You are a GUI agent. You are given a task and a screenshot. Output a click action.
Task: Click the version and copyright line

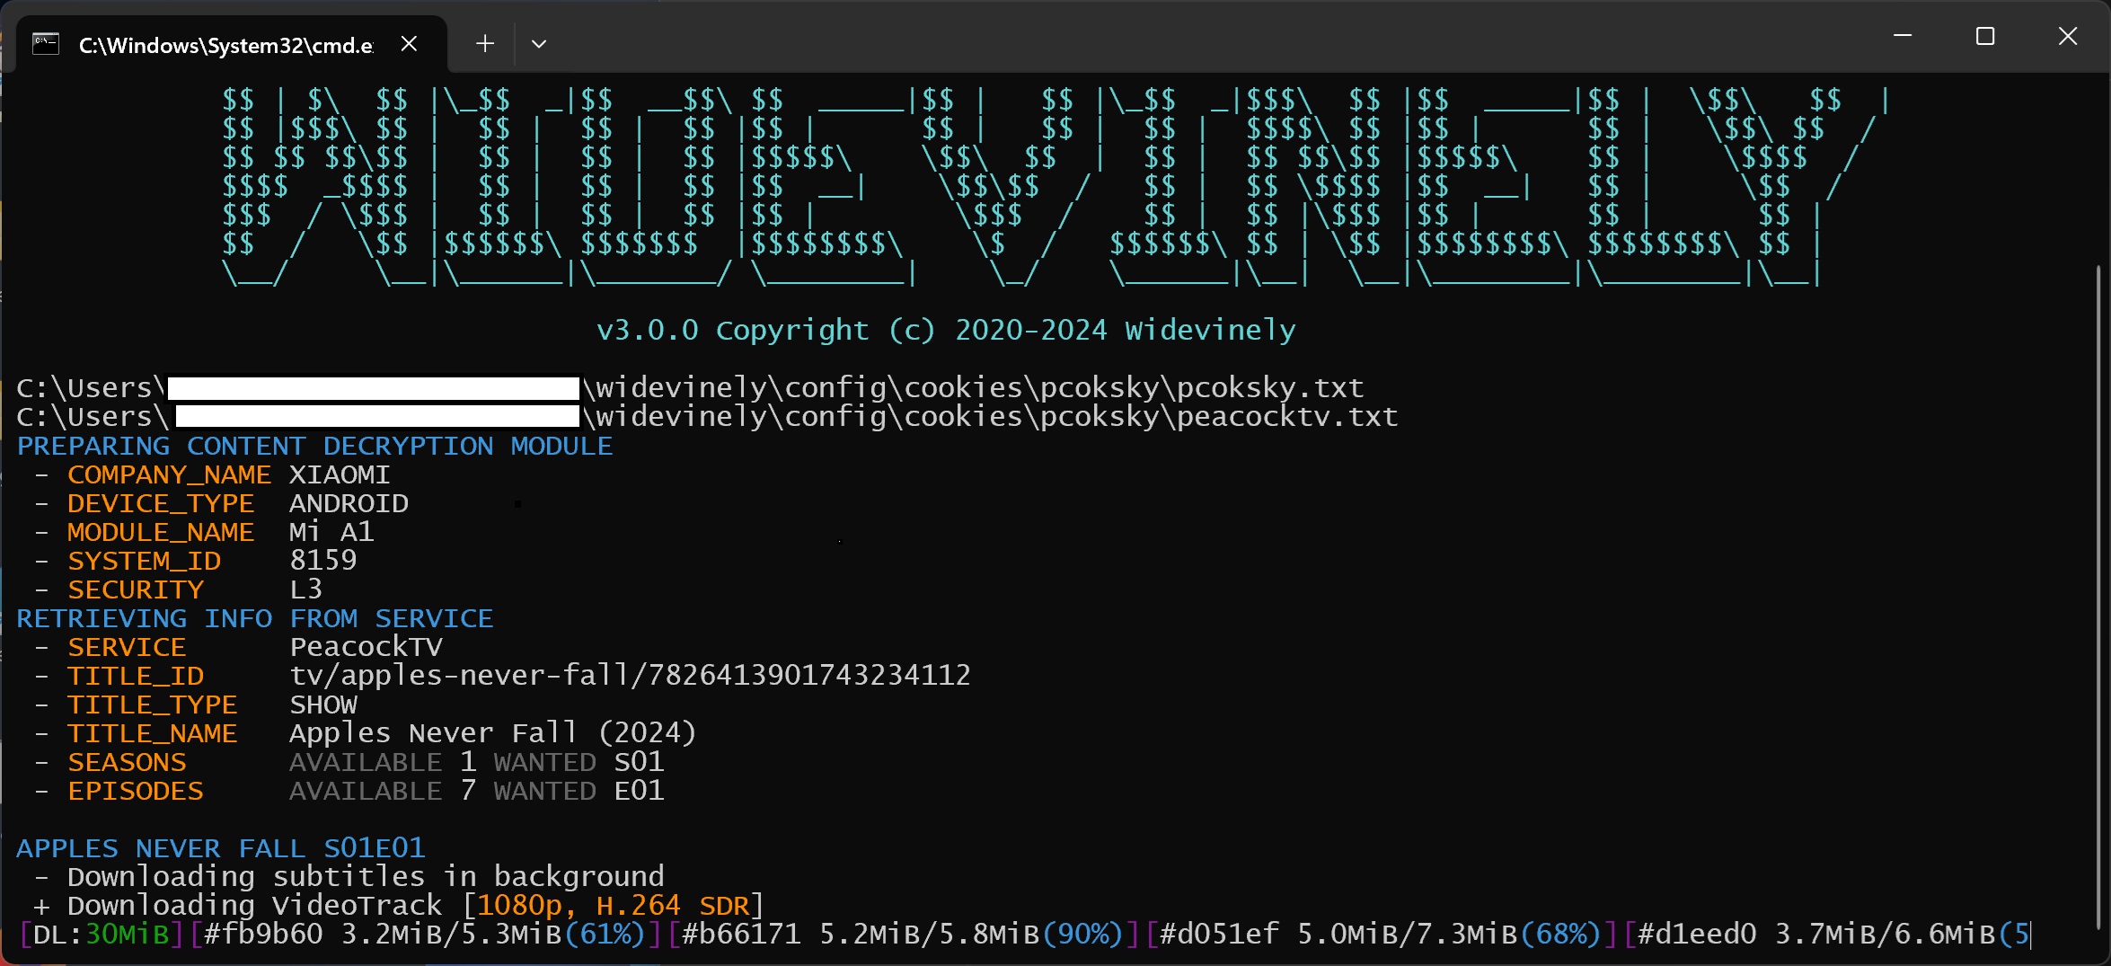pos(946,330)
